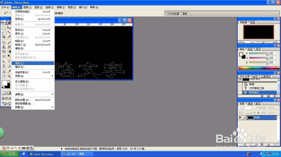This screenshot has height=157, width=281.
Task: Toggle visibility eye of 背景 layer
Action: 240,117
